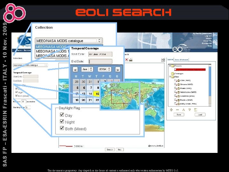The height and width of the screenshot is (172, 229).
Task: Toggle the small Night checkbox in left sidebar
Action: pyautogui.click(x=16, y=92)
